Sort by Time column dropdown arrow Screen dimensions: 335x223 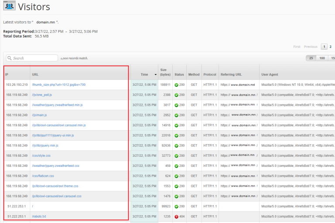point(156,74)
